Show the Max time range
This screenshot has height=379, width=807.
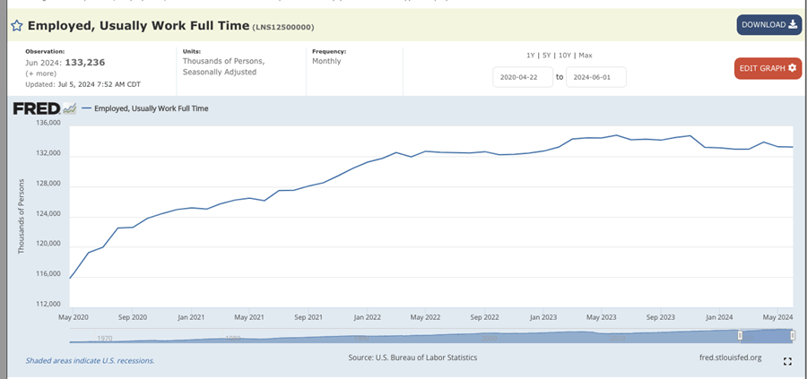[586, 56]
